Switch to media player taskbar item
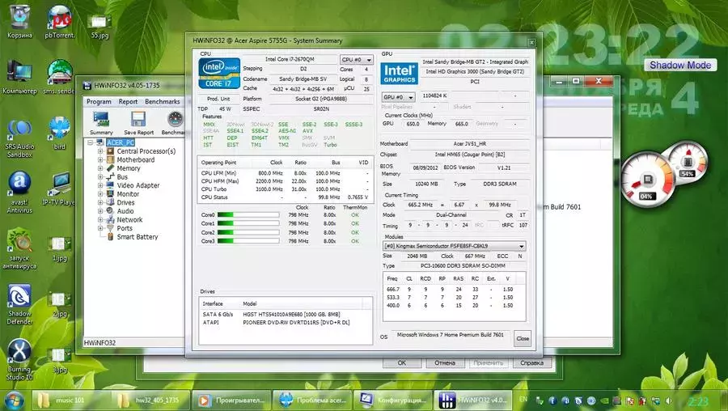 231,400
